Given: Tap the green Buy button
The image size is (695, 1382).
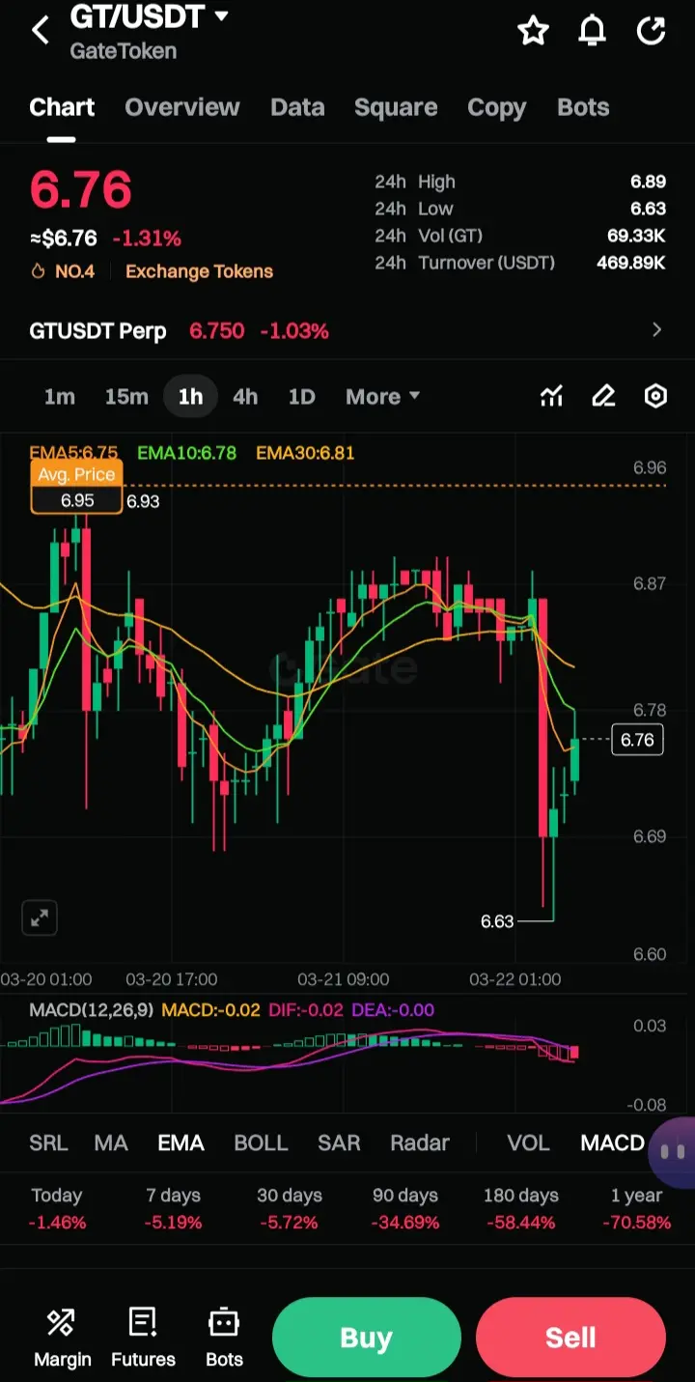Looking at the screenshot, I should click(x=367, y=1338).
